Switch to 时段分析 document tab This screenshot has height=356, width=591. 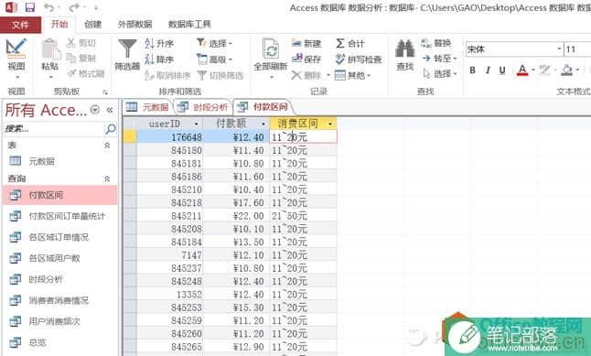click(x=203, y=107)
